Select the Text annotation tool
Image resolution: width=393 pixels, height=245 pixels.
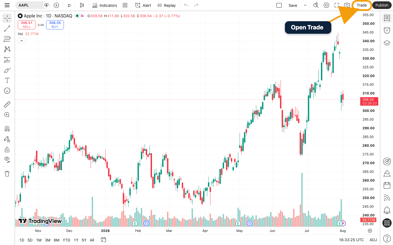7,80
